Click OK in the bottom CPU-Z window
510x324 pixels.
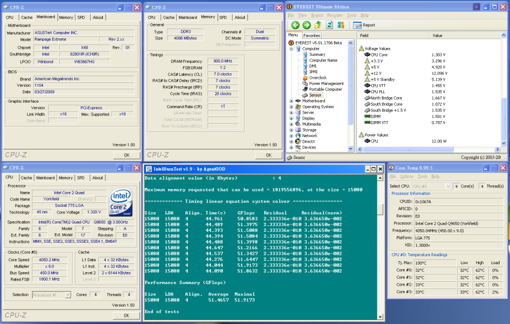pos(127,316)
